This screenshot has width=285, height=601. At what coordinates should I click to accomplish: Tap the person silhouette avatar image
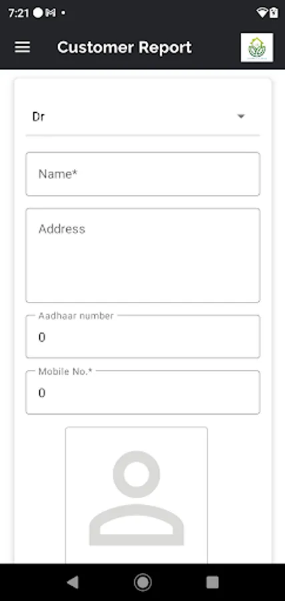pyautogui.click(x=136, y=498)
